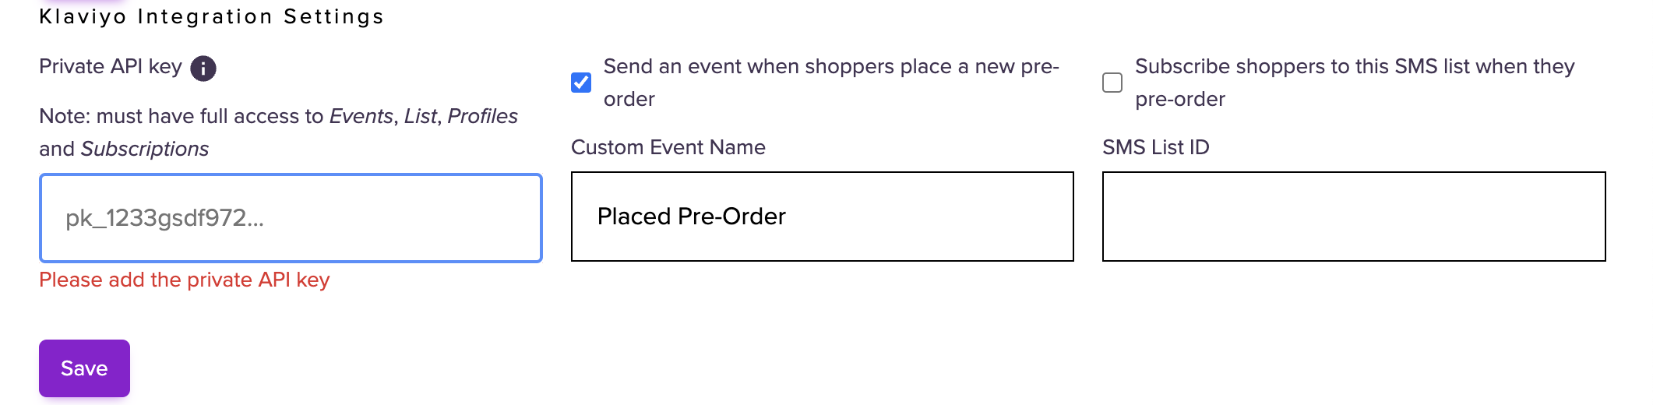Image resolution: width=1653 pixels, height=405 pixels.
Task: Click the info icon beside Private API key
Action: point(203,69)
